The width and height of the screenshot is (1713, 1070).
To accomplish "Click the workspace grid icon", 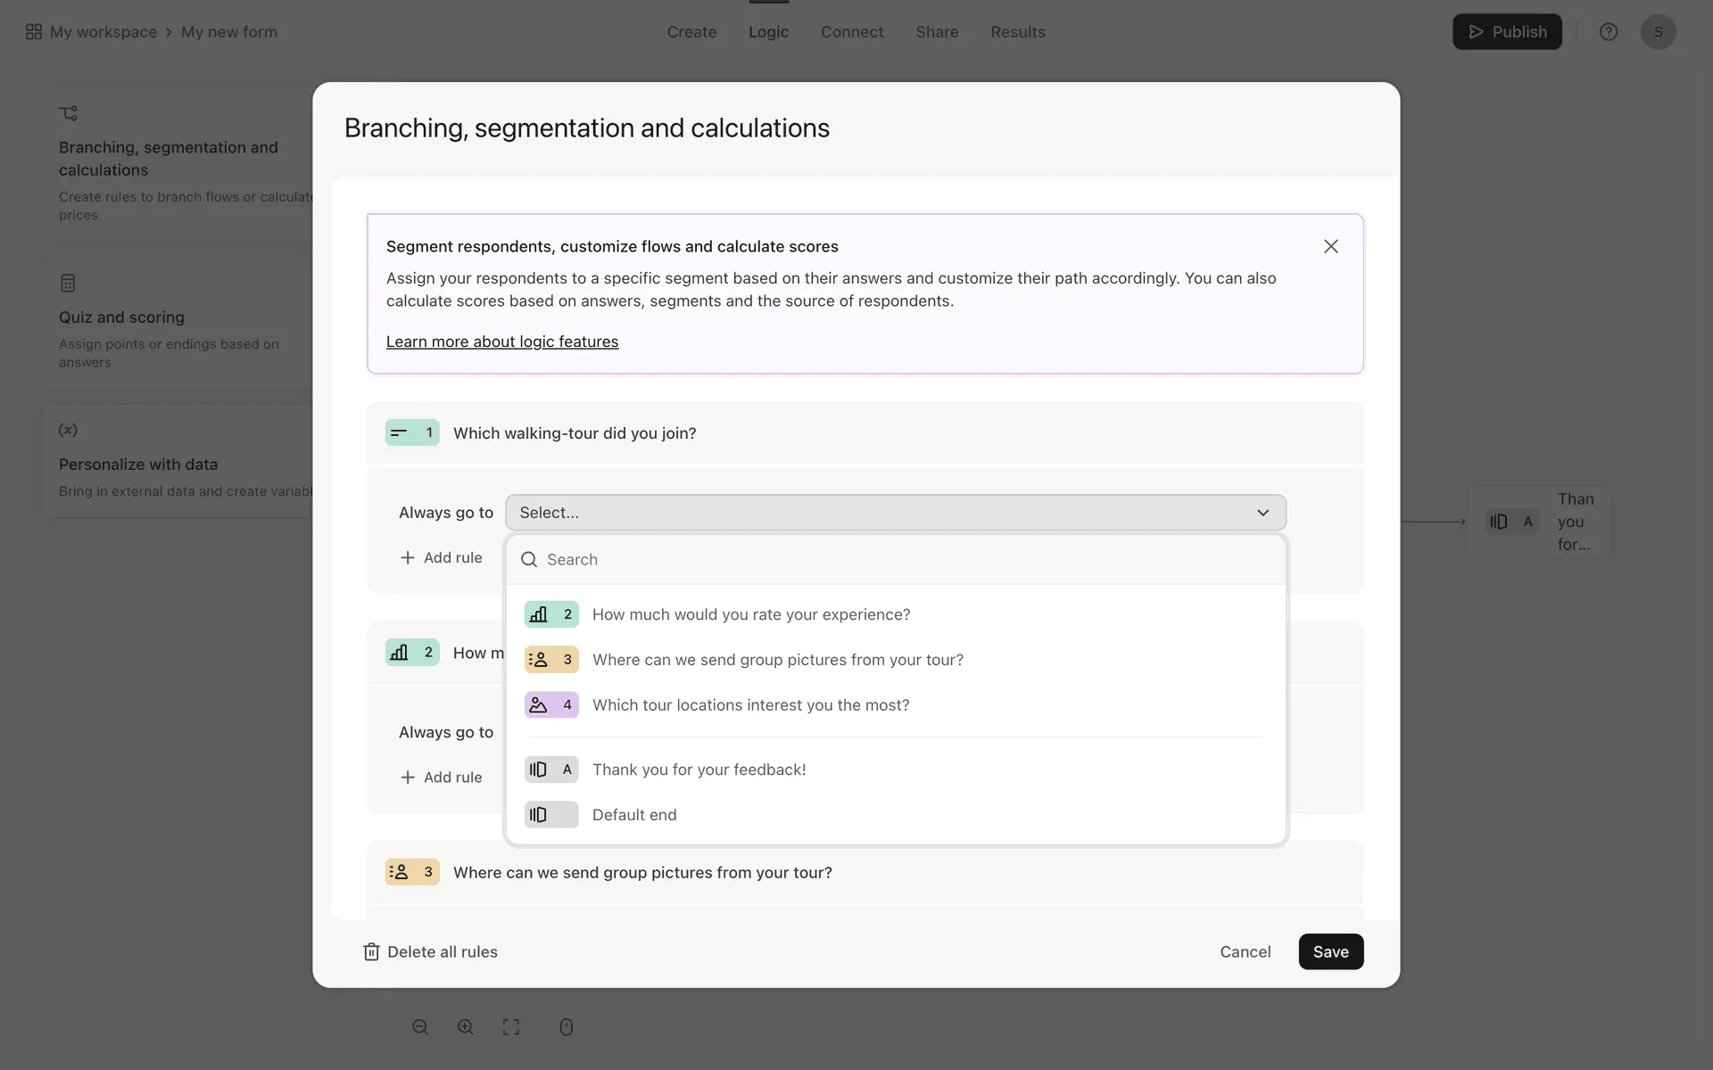I will tap(34, 32).
